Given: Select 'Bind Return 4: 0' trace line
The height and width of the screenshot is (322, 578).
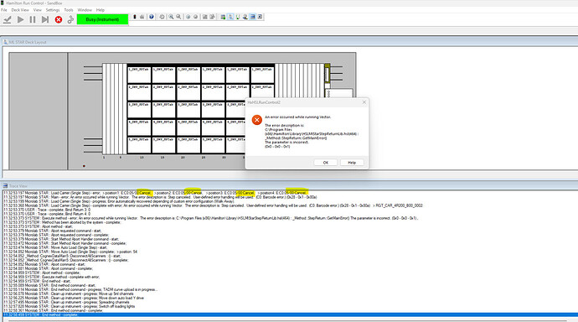Looking at the screenshot, I should [47, 214].
